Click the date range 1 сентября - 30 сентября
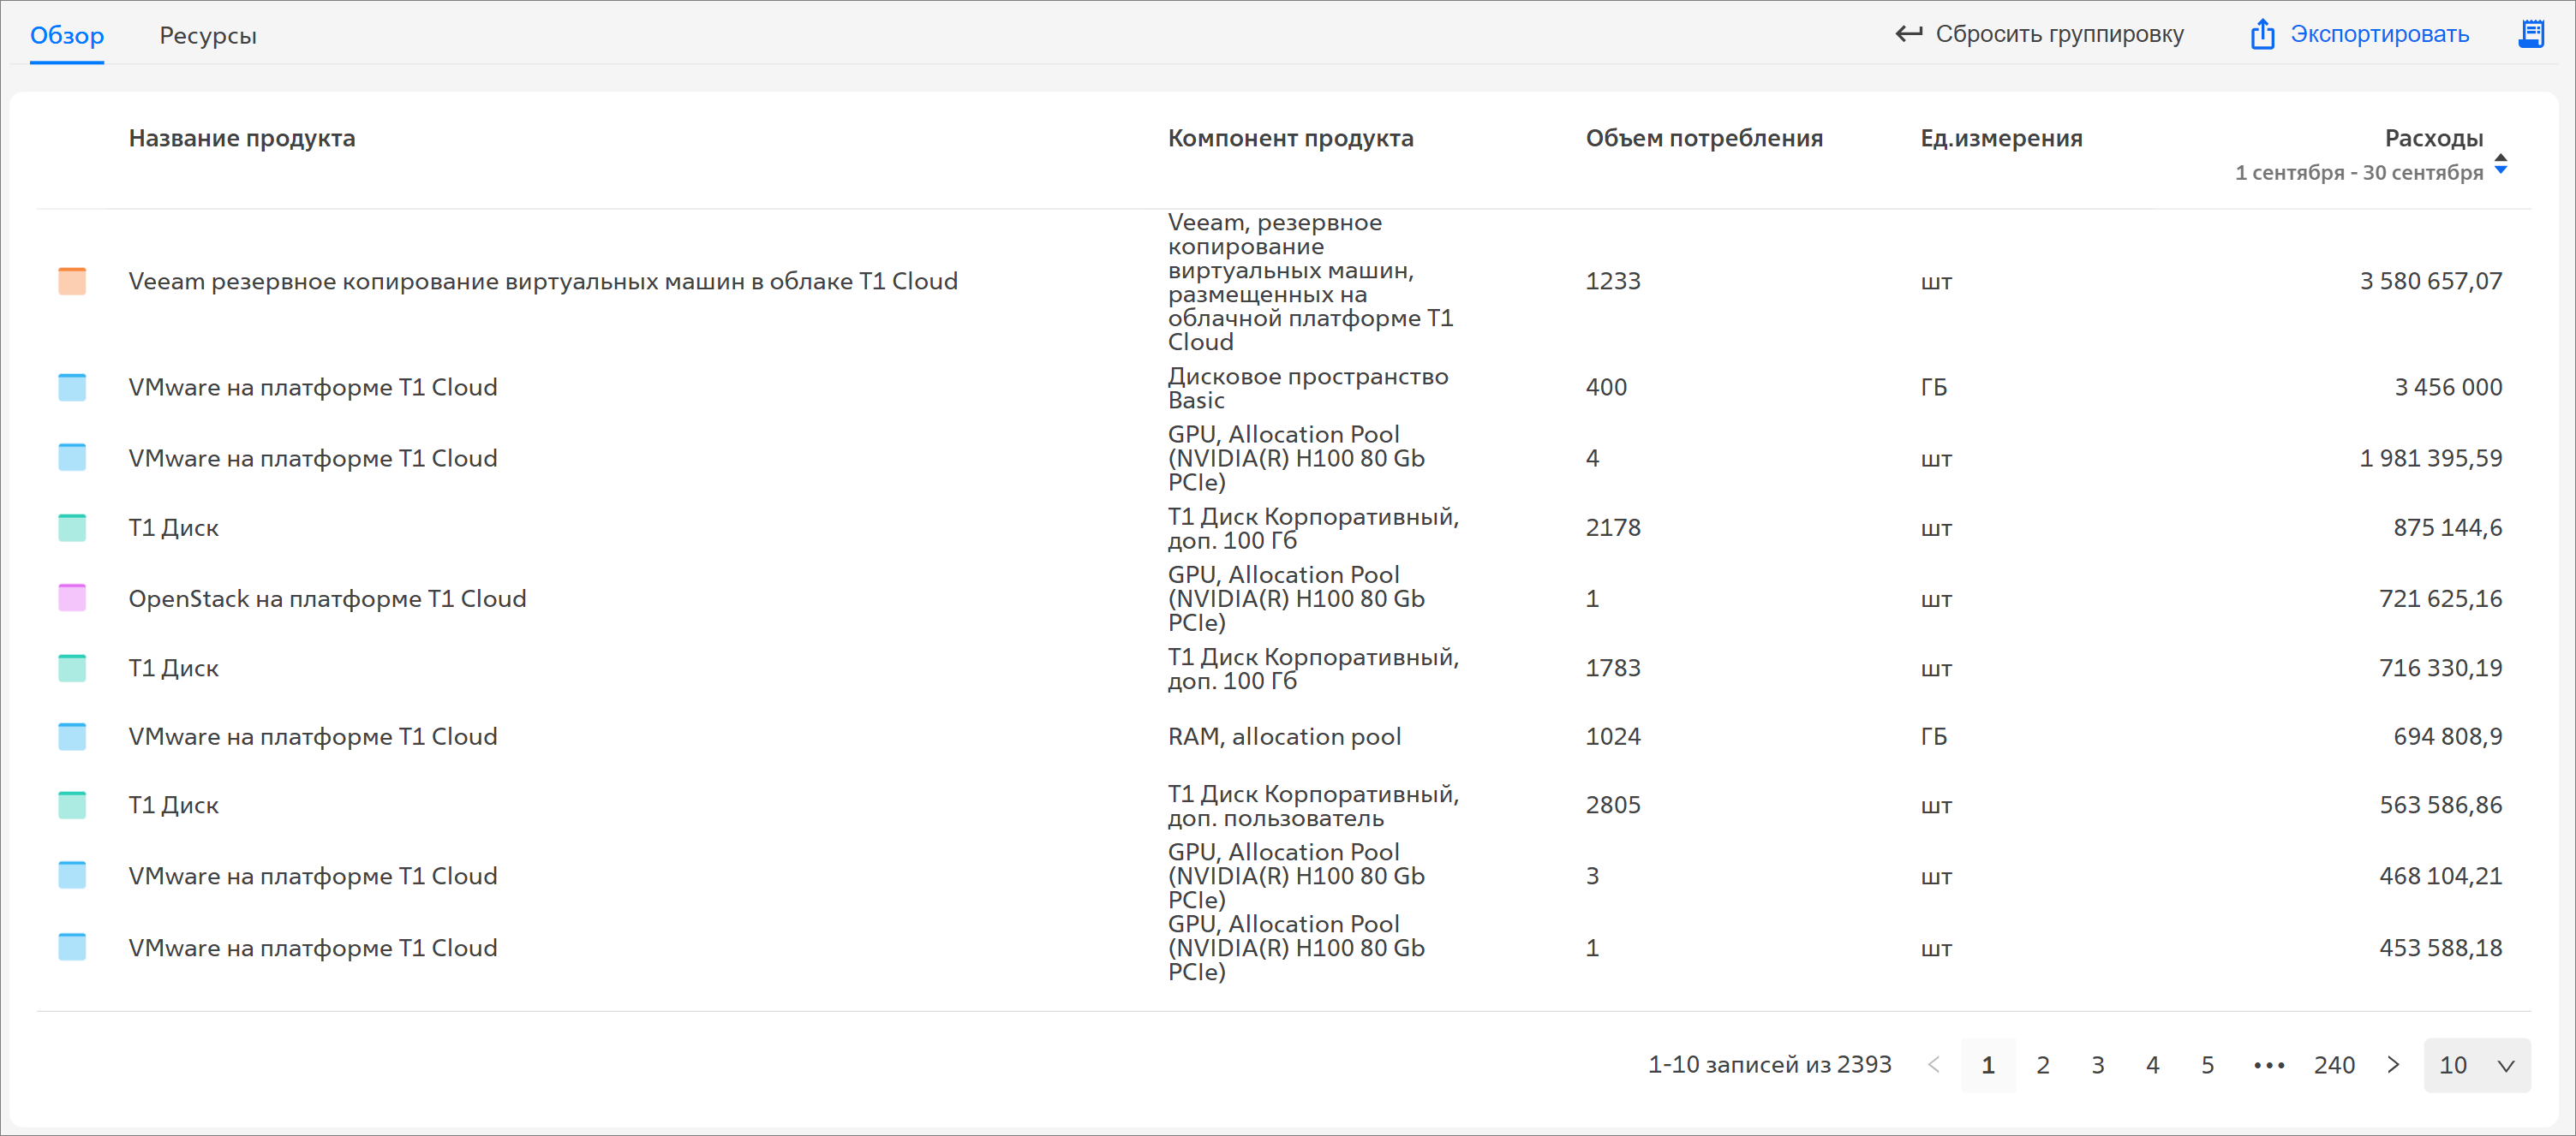Viewport: 2576px width, 1136px height. click(x=2359, y=173)
